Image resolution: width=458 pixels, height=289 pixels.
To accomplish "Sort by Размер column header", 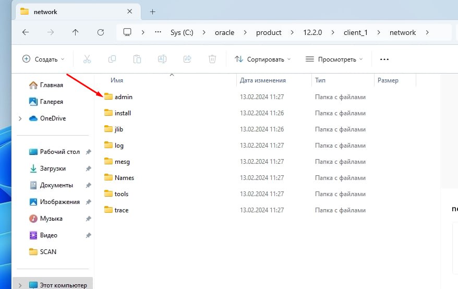I will pos(388,80).
